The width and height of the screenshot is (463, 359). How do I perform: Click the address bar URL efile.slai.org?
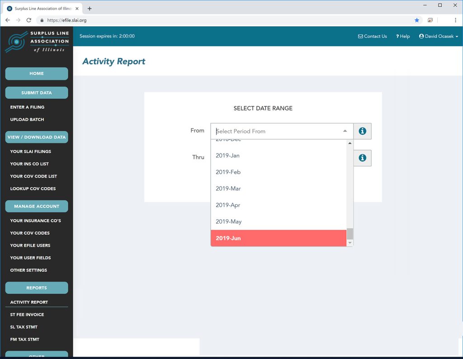tap(67, 20)
